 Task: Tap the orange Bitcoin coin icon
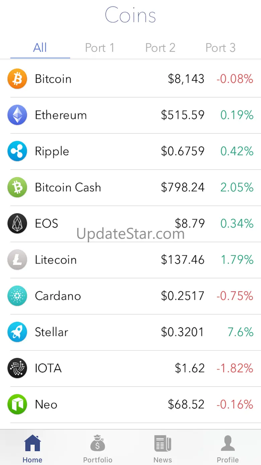[x=17, y=79]
